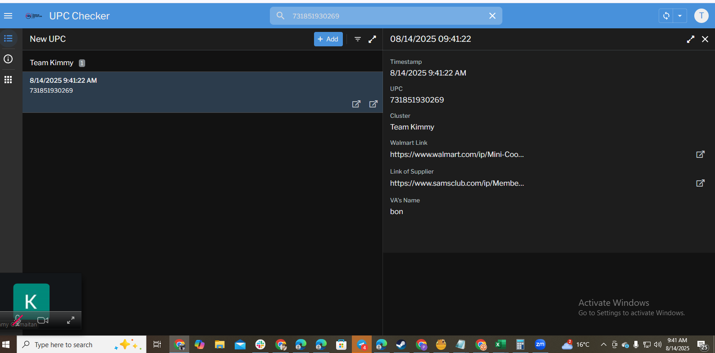Open Link of Supplier external icon
Image resolution: width=715 pixels, height=353 pixels.
(x=700, y=183)
